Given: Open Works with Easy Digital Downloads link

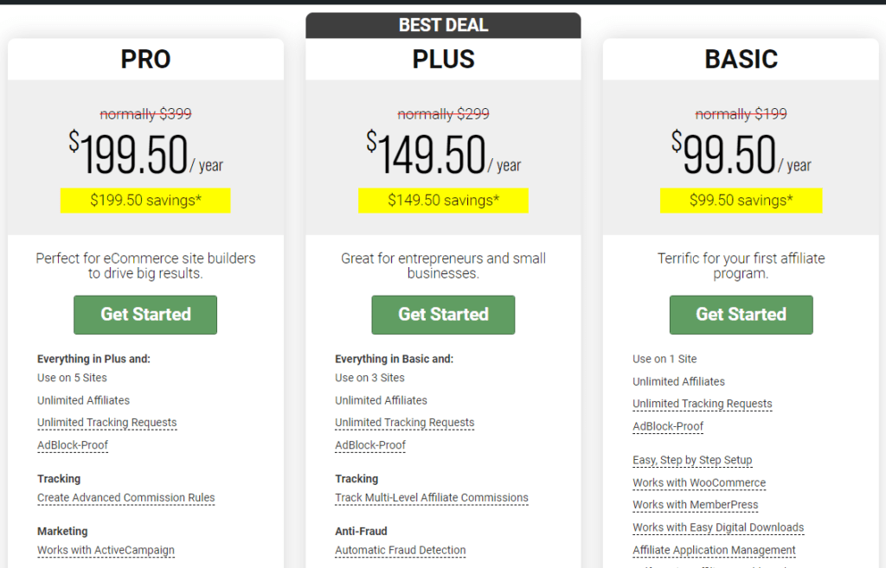Looking at the screenshot, I should (x=718, y=527).
